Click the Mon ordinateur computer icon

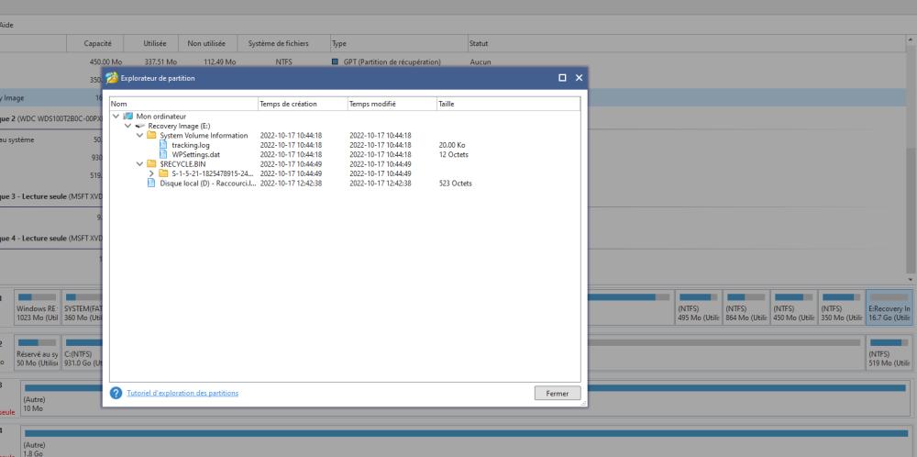pos(127,117)
